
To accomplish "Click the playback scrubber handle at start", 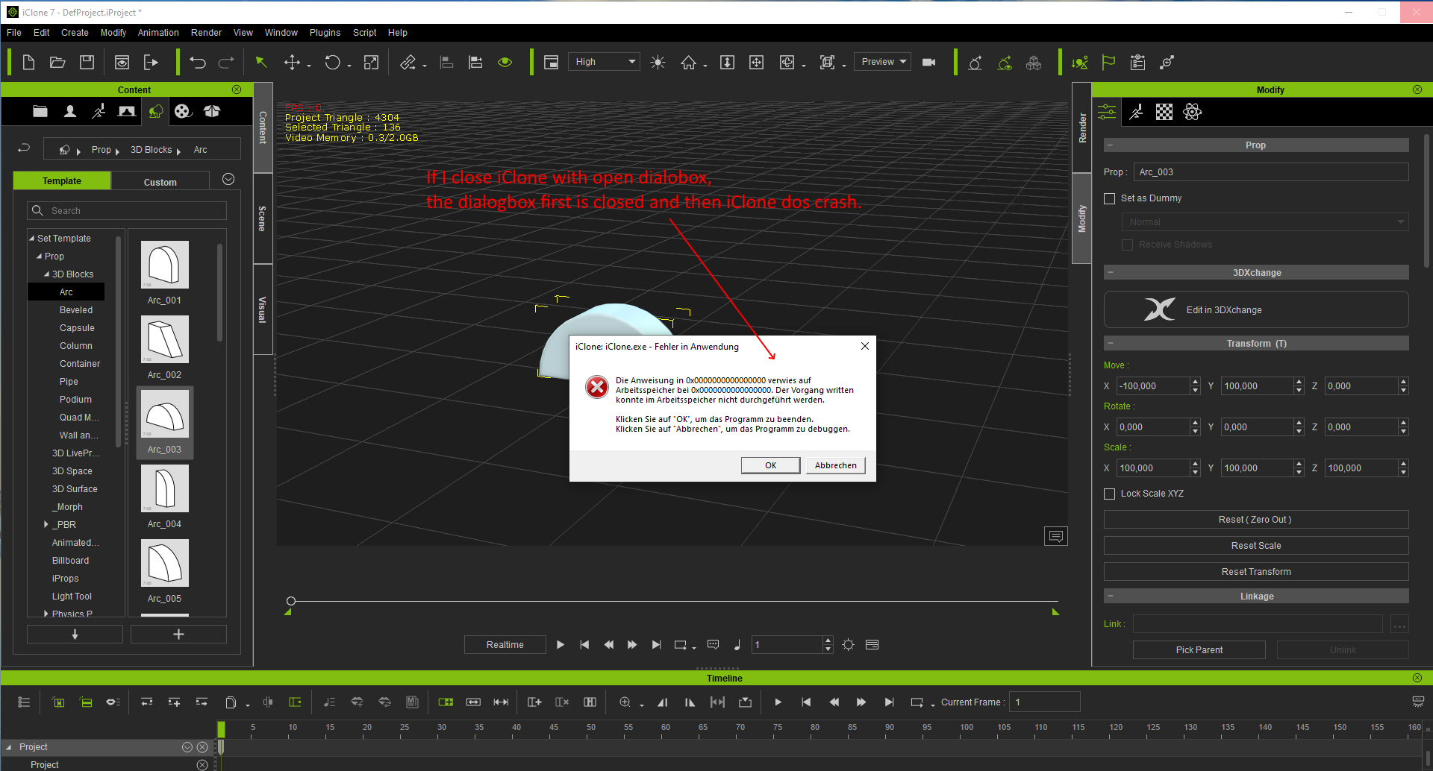I will (x=291, y=601).
